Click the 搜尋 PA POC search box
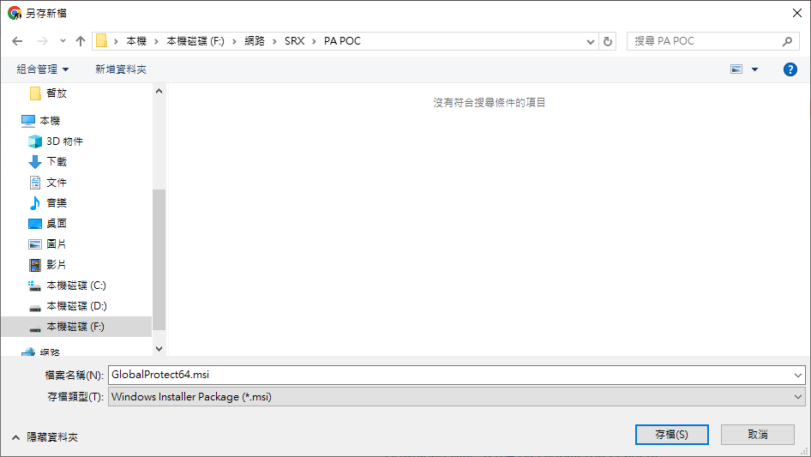The image size is (811, 457). 705,41
